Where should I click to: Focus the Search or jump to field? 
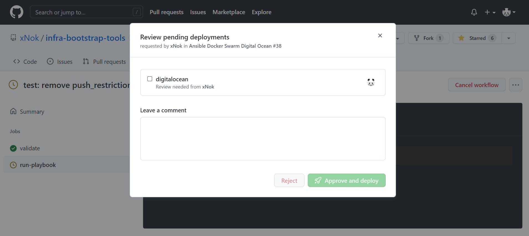87,12
